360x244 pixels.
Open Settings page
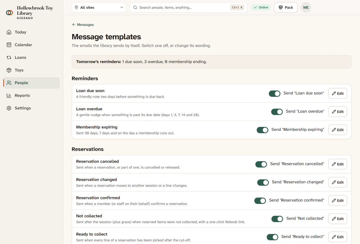[31, 108]
